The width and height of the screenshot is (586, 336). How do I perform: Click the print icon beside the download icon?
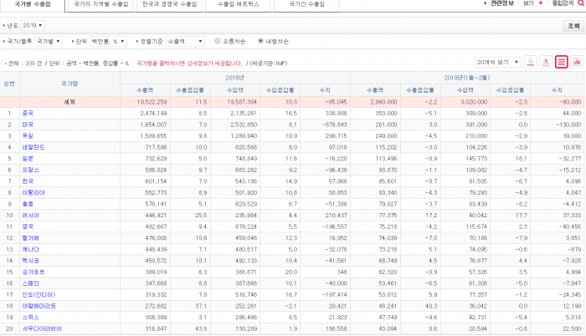pyautogui.click(x=545, y=62)
